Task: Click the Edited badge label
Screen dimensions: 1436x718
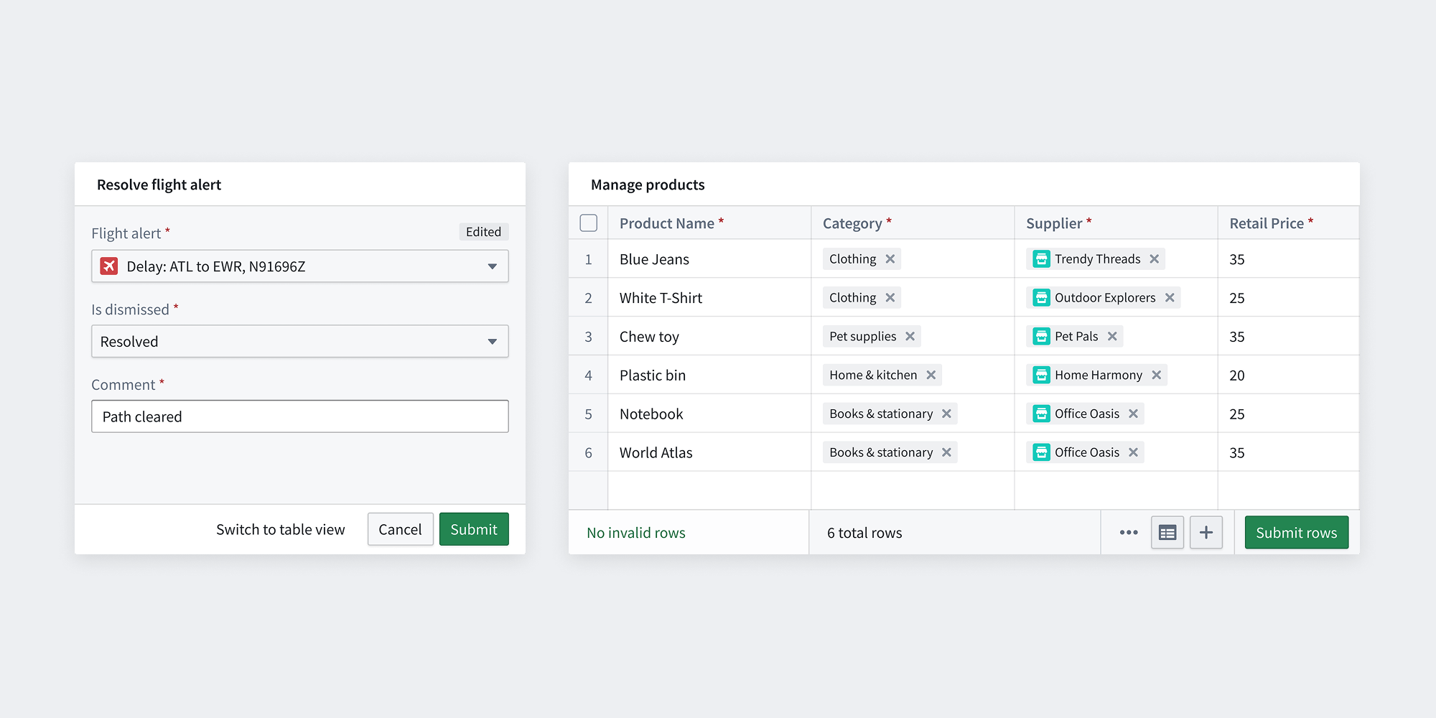Action: [x=483, y=231]
